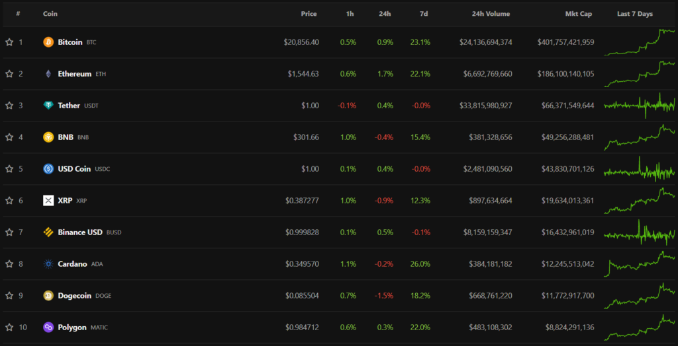Open Tether's 7-day sparkline chart
The height and width of the screenshot is (346, 678).
(639, 105)
